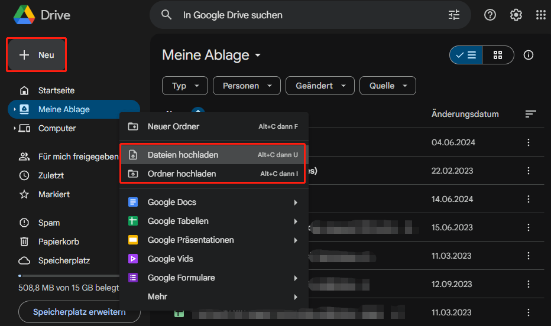Select Google Tabellen menu entry
551x326 pixels.
pos(214,221)
